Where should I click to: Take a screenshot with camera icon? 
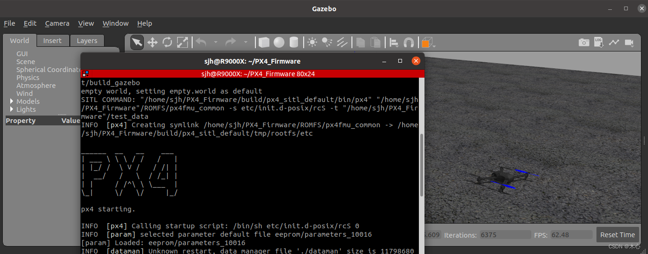click(584, 43)
